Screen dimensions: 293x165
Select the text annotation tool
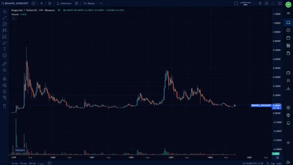[x=5, y=49]
